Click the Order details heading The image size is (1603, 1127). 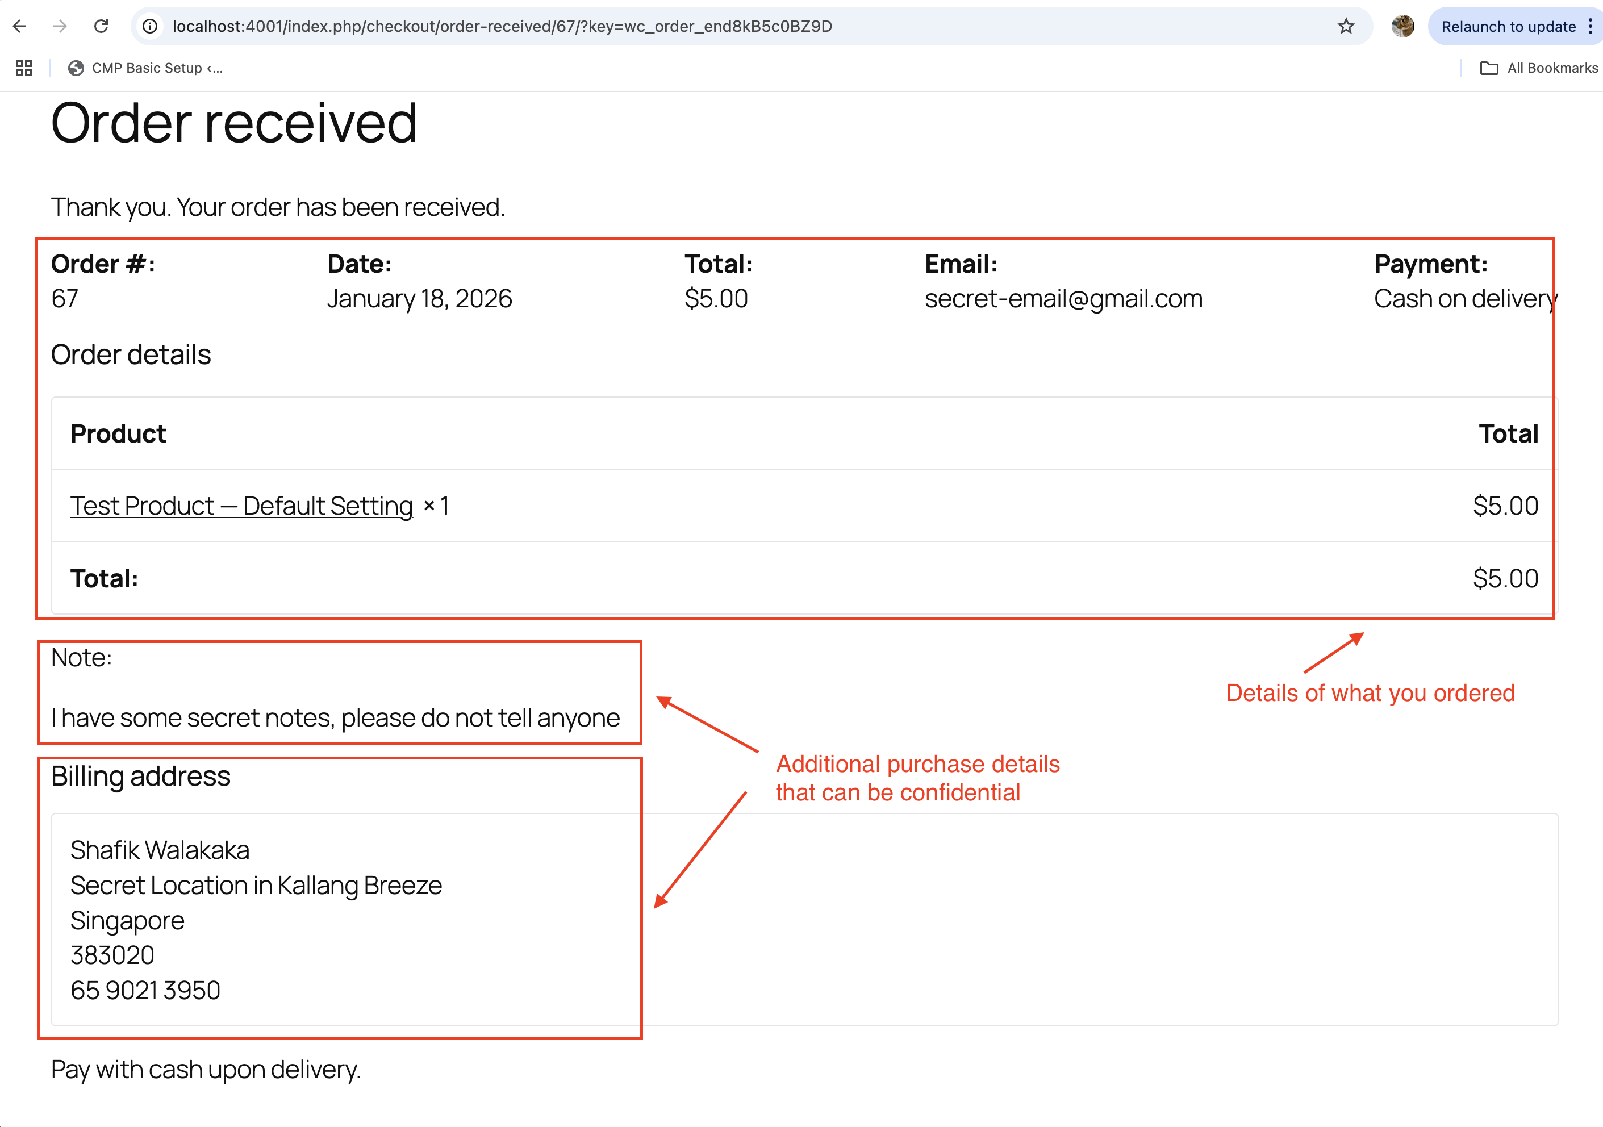131,354
